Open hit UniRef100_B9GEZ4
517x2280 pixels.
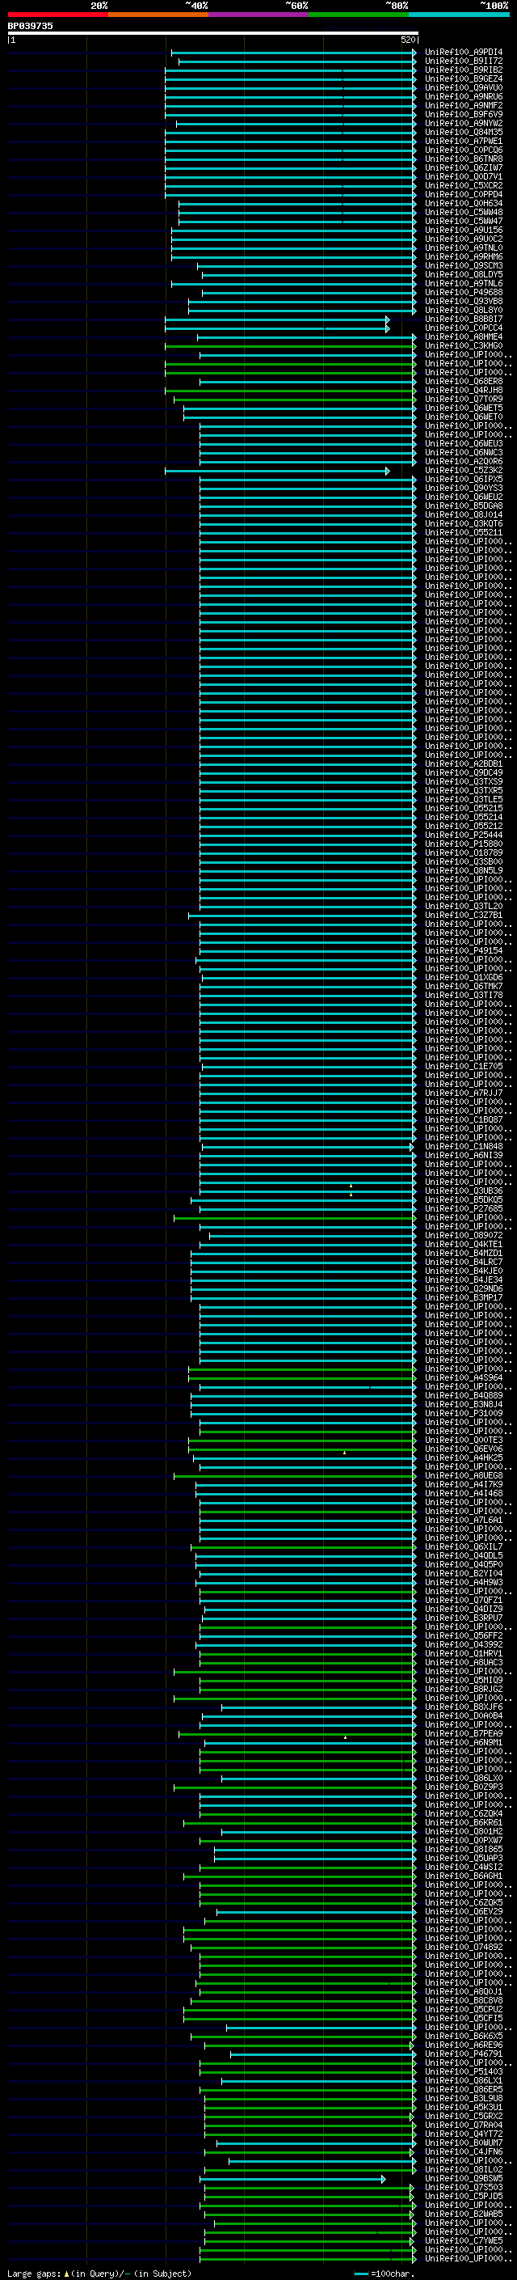[x=463, y=78]
